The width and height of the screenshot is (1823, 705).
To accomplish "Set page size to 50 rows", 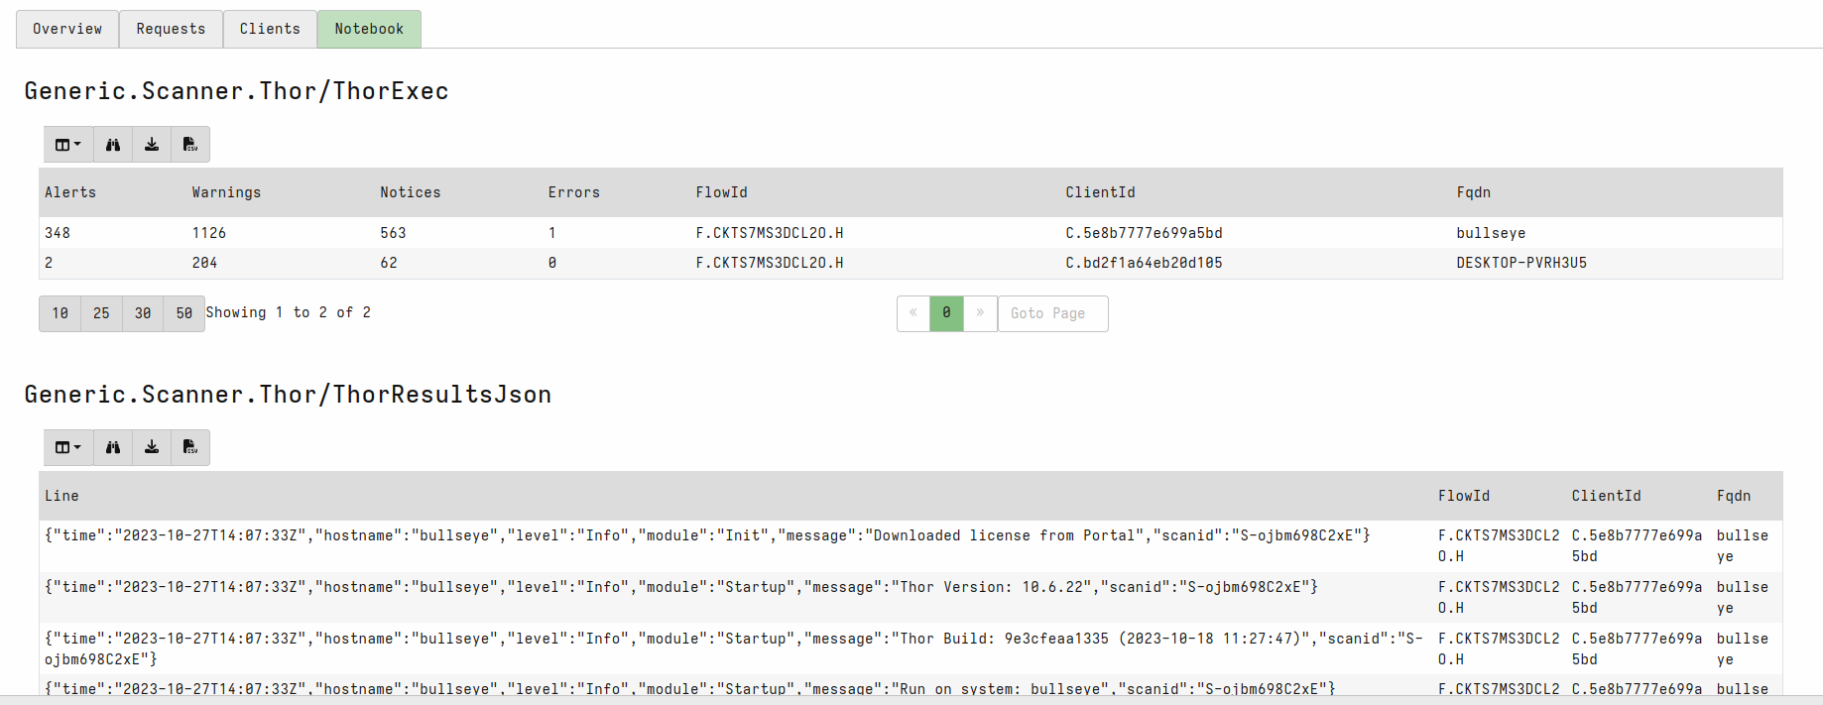I will pyautogui.click(x=184, y=313).
